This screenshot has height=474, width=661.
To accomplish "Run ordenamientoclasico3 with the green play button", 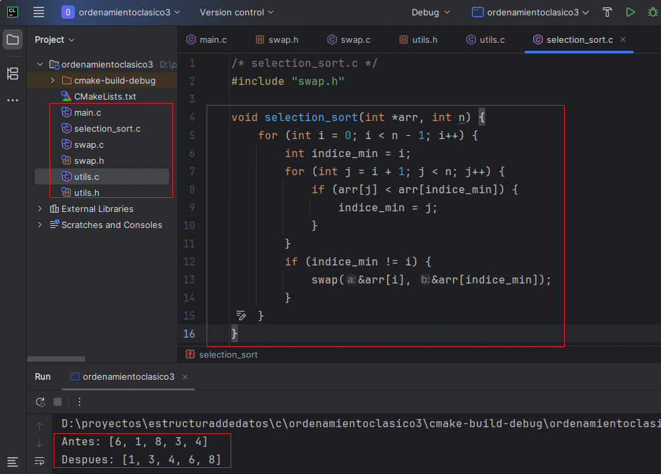I will click(629, 12).
